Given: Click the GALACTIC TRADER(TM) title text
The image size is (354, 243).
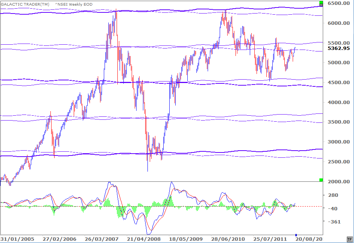Looking at the screenshot, I should [x=25, y=4].
